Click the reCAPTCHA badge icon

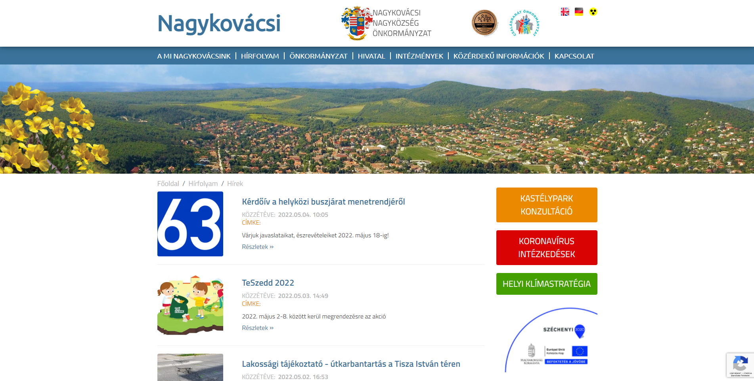pos(740,364)
